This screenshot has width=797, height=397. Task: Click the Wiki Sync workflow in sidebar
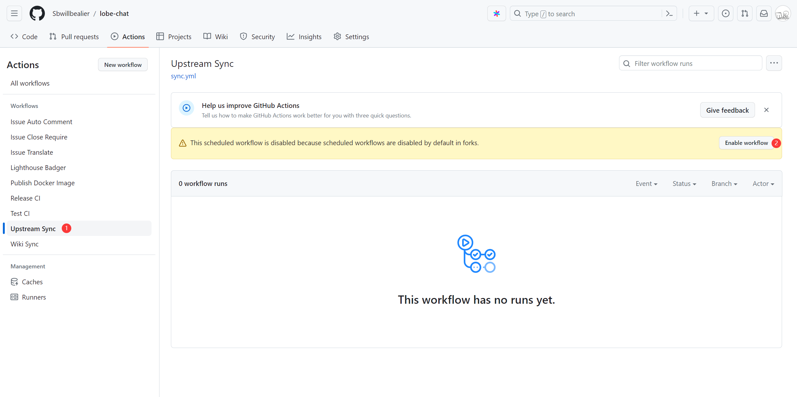click(25, 244)
